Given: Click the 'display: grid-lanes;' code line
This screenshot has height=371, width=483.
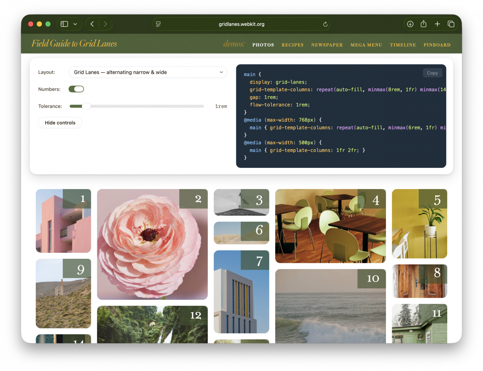Looking at the screenshot, I should coord(278,82).
